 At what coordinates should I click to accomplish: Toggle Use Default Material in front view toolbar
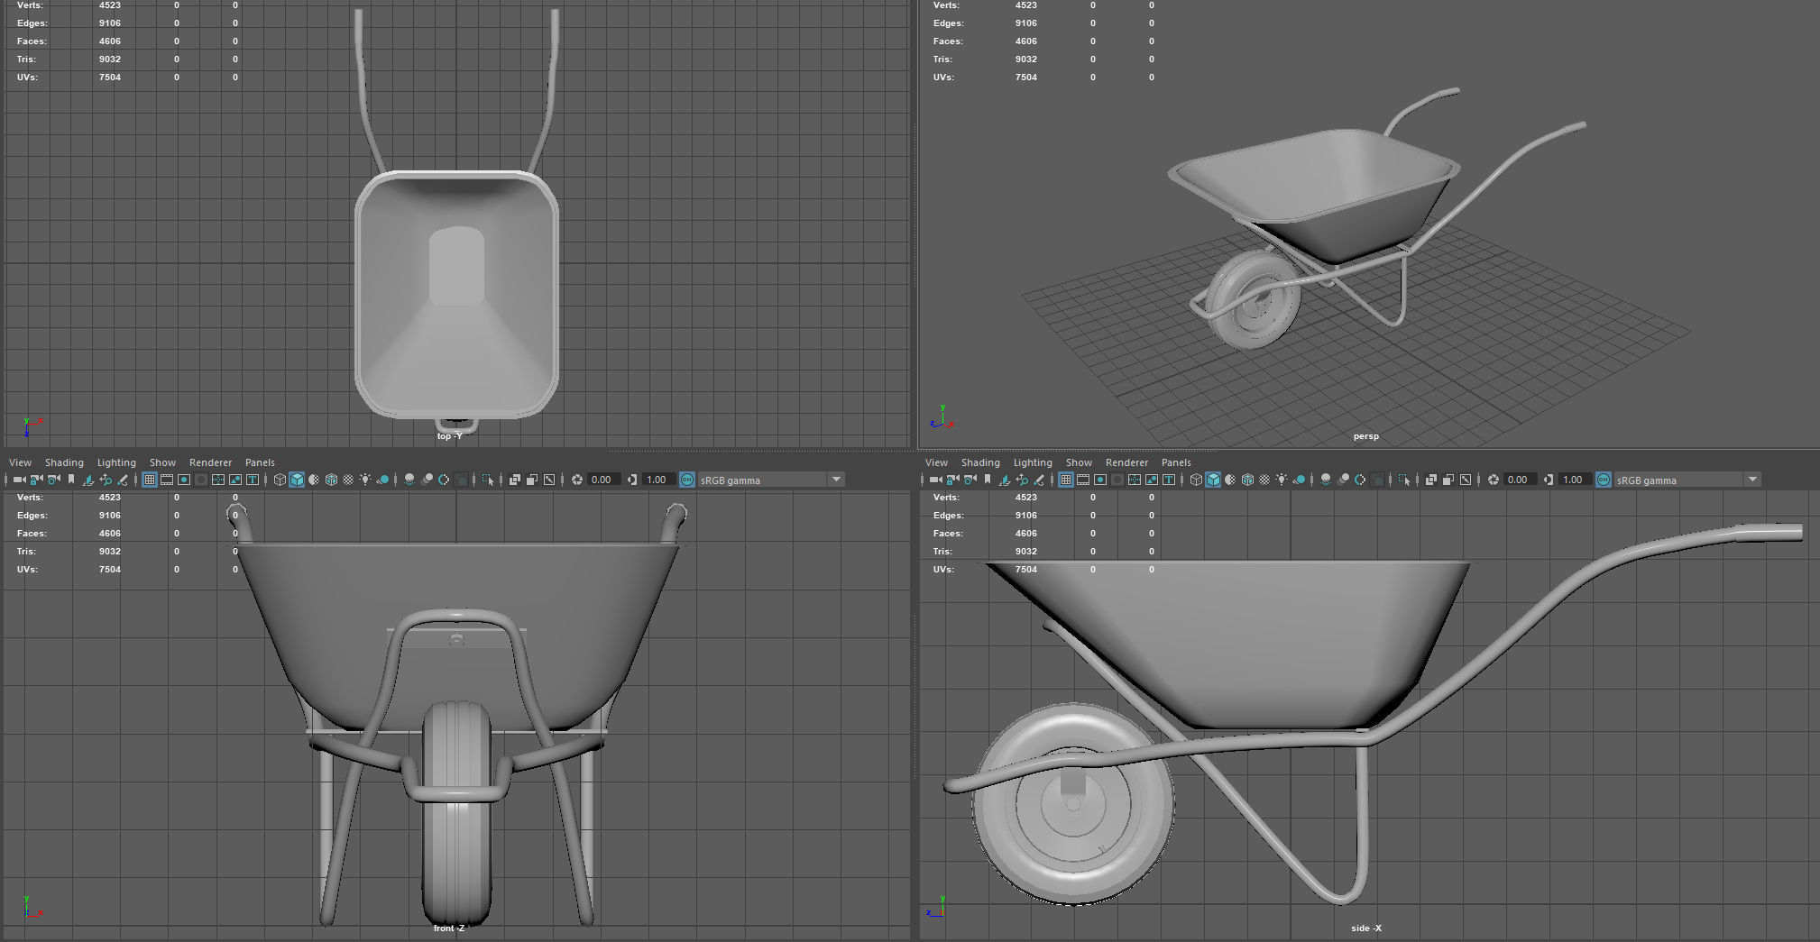pyautogui.click(x=314, y=480)
